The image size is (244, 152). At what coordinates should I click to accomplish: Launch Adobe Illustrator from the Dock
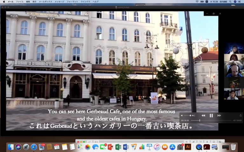188,147
